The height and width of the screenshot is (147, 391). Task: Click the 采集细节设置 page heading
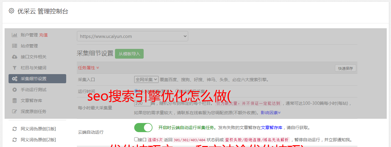(95, 53)
